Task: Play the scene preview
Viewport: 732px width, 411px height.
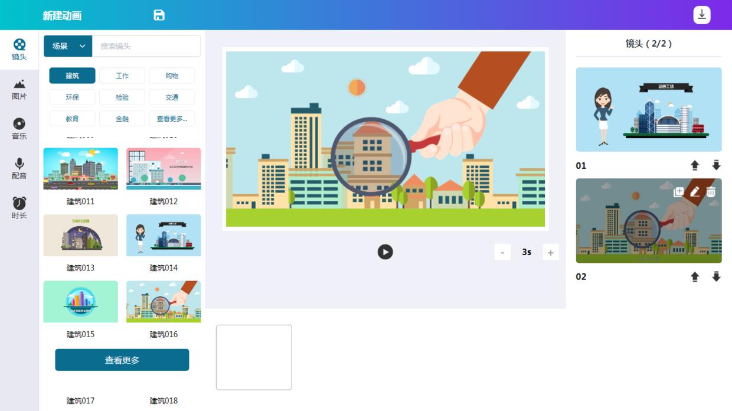Action: coord(385,252)
